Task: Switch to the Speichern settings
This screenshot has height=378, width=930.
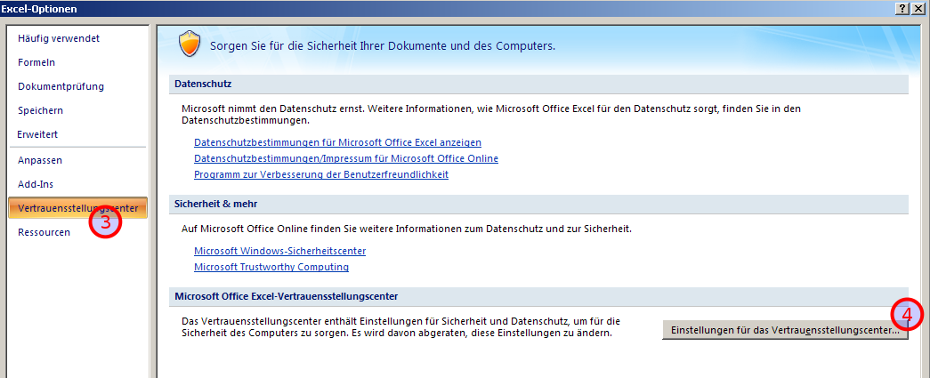Action: point(40,111)
